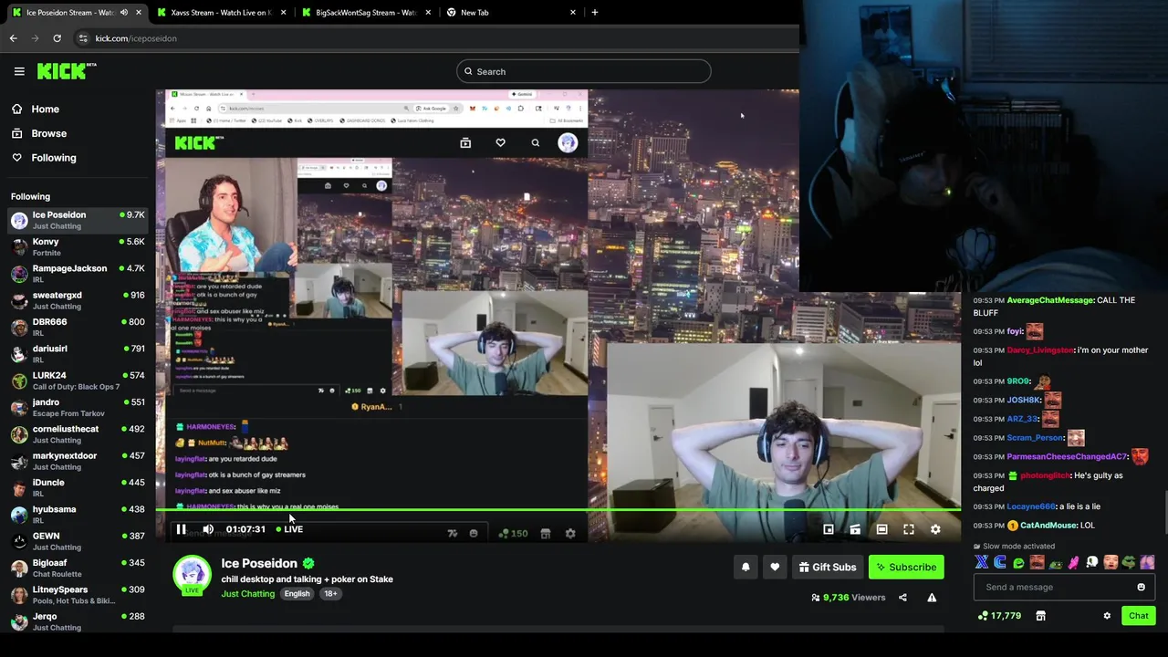1168x657 pixels.
Task: Click the green stream progress bar
Action: [x=558, y=510]
